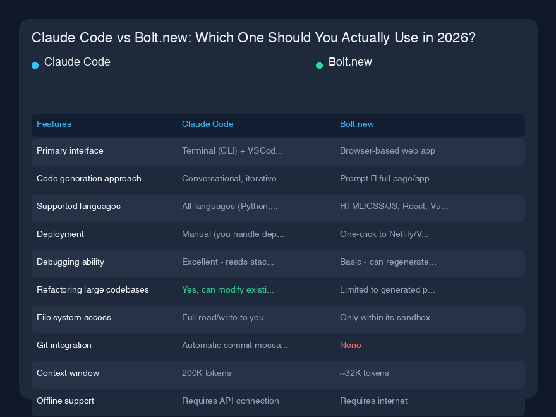Click the '~32K tokens' cell
The width and height of the screenshot is (556, 417).
tap(365, 373)
